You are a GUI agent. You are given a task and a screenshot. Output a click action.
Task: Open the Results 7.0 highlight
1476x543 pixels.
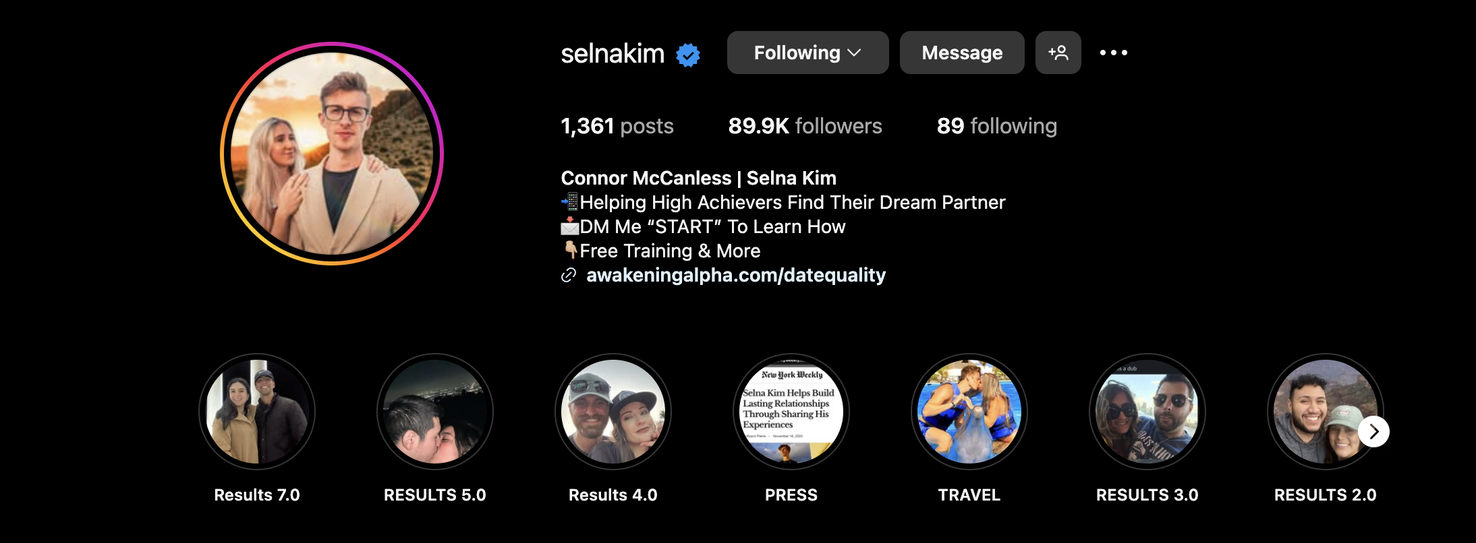(x=257, y=412)
